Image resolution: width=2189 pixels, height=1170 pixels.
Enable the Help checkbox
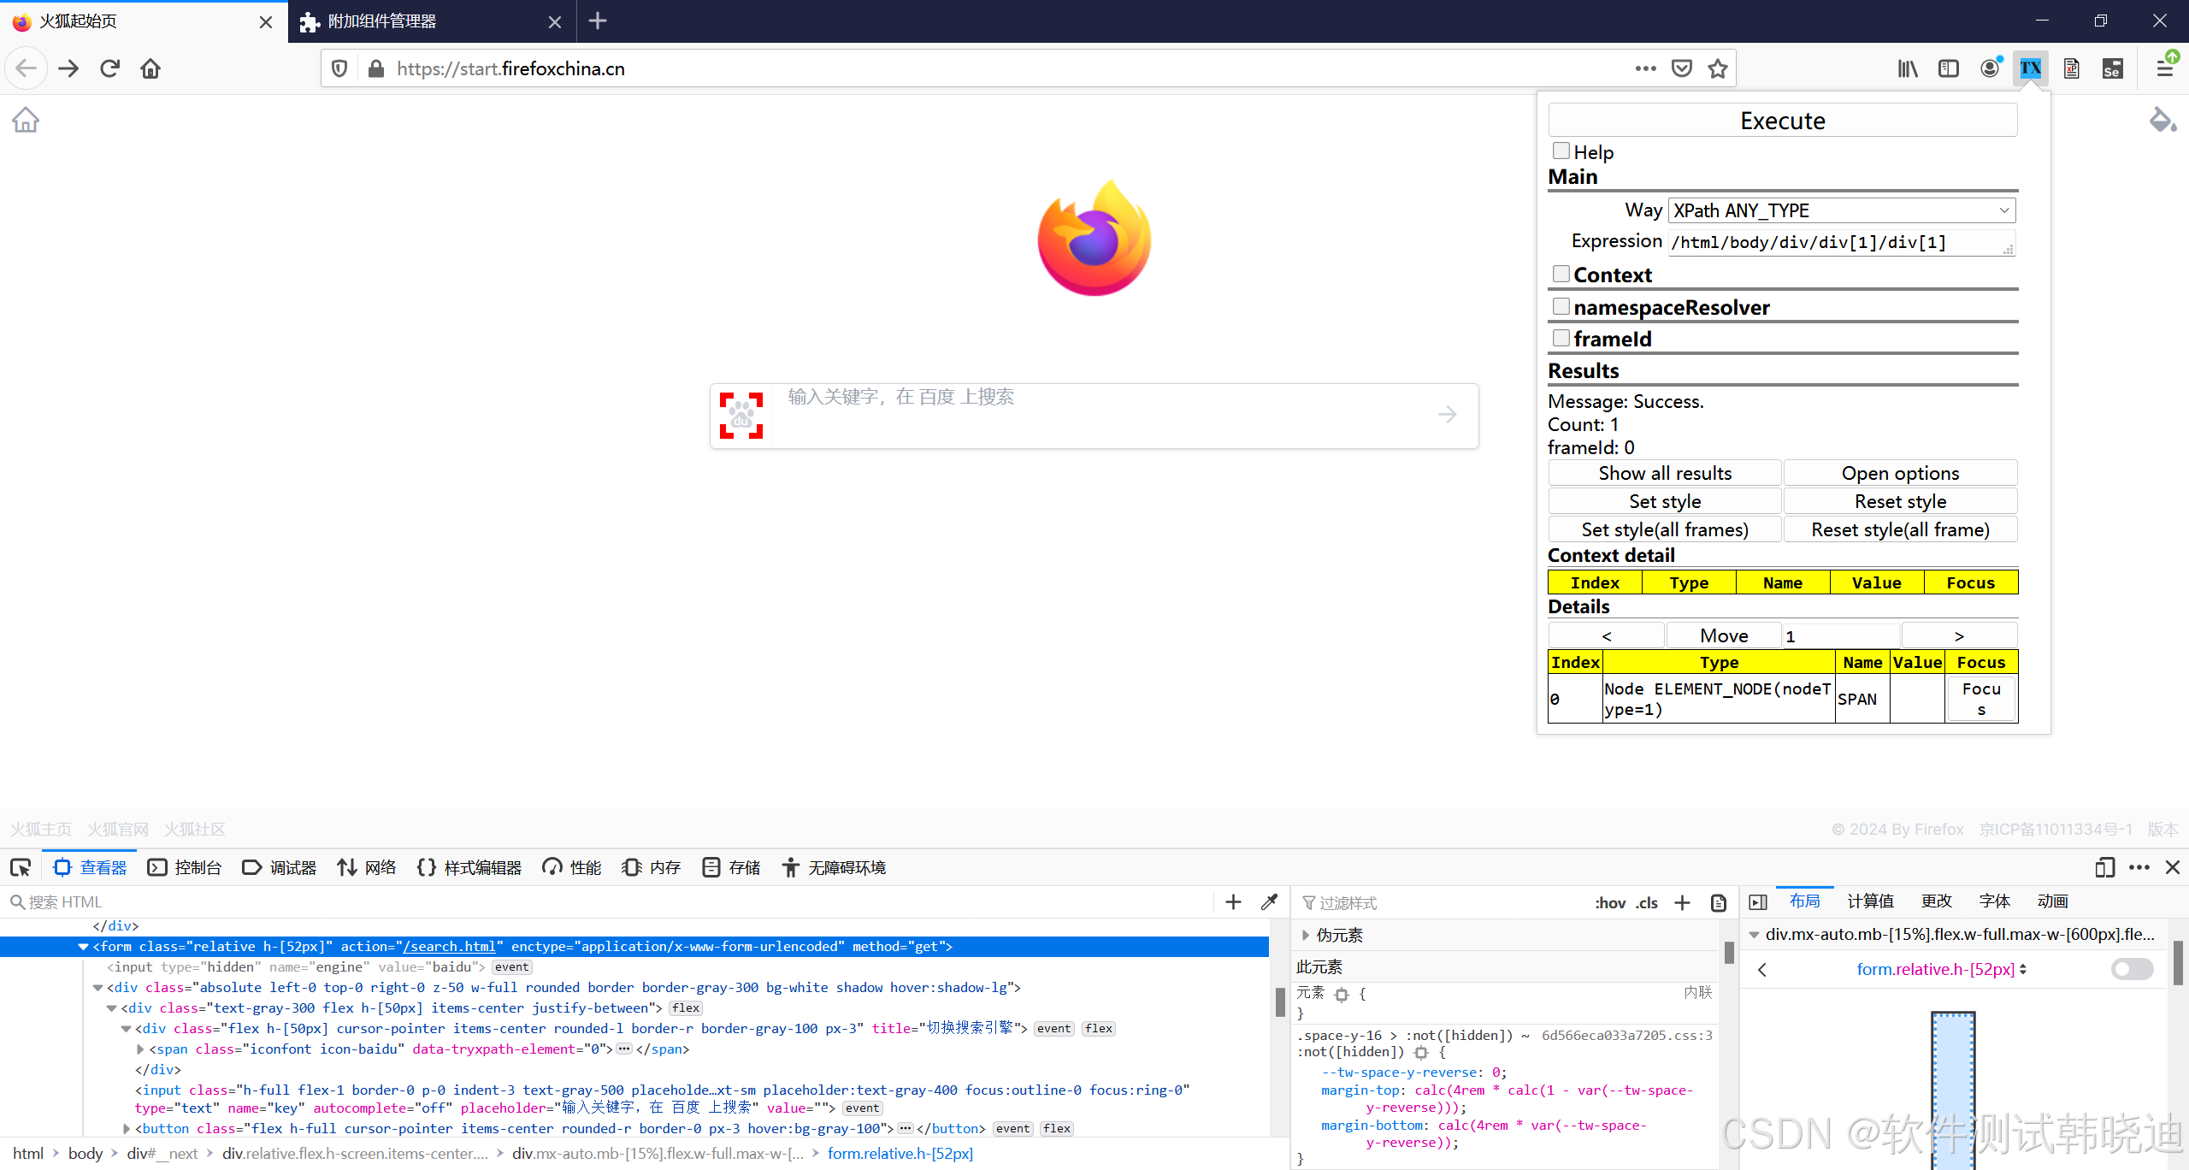pyautogui.click(x=1561, y=151)
